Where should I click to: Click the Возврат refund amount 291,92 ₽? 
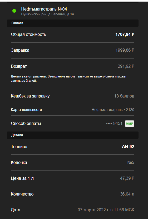click(x=126, y=66)
